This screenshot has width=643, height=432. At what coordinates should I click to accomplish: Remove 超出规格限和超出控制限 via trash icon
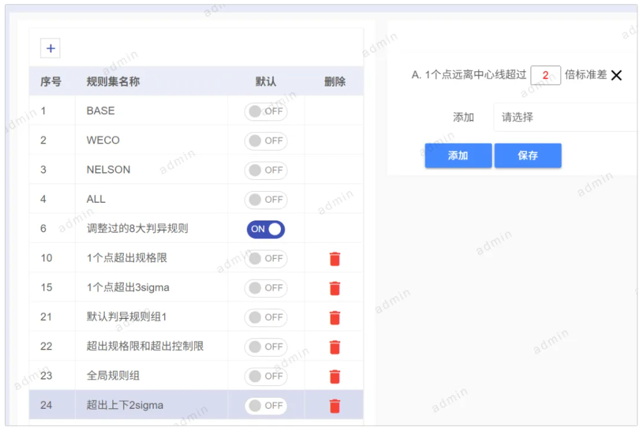click(335, 346)
